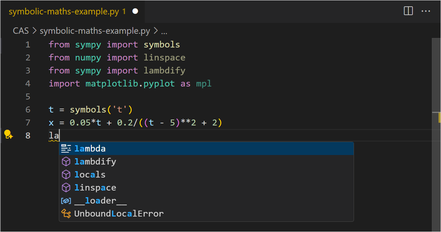Click the keyword icon beside lambda

(x=66, y=149)
